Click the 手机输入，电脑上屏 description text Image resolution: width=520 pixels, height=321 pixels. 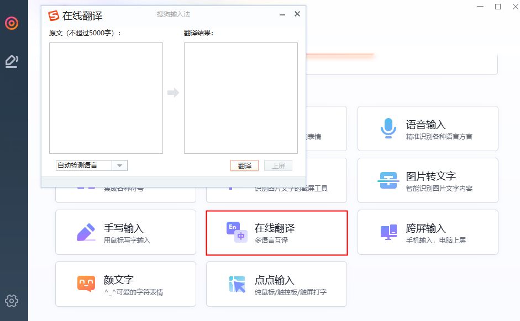pos(436,240)
